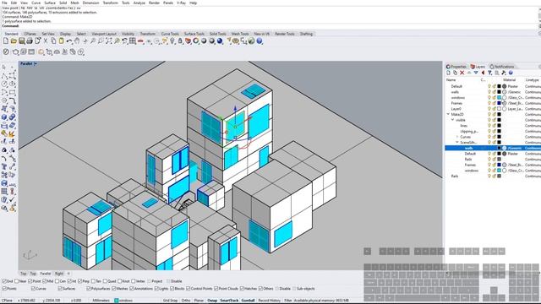541x304 pixels.
Task: Collapse the visible sublayer
Action: (x=453, y=120)
